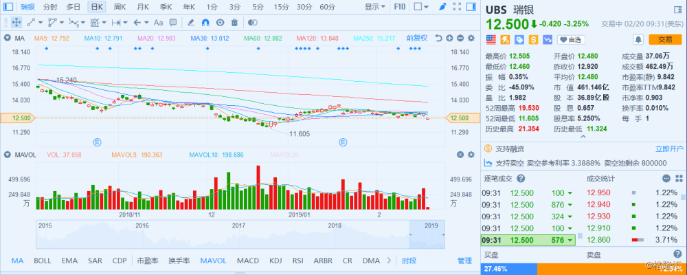The image size is (687, 275).
Task: Switch to 15分 chart tab
Action: click(x=280, y=7)
